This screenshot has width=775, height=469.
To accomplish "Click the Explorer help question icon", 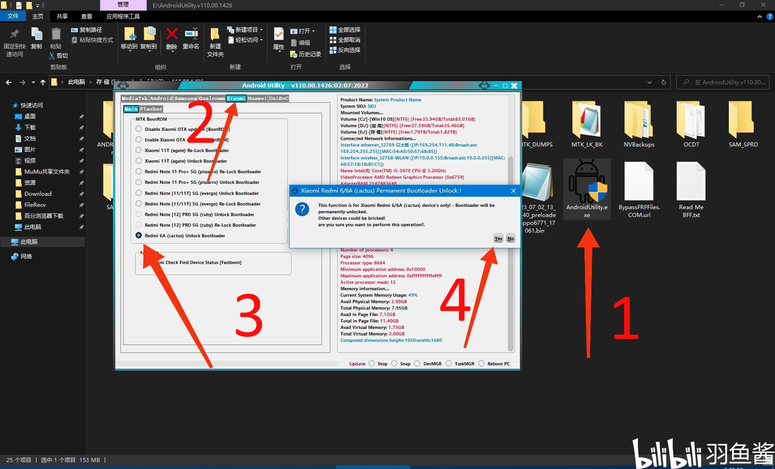I will (769, 17).
